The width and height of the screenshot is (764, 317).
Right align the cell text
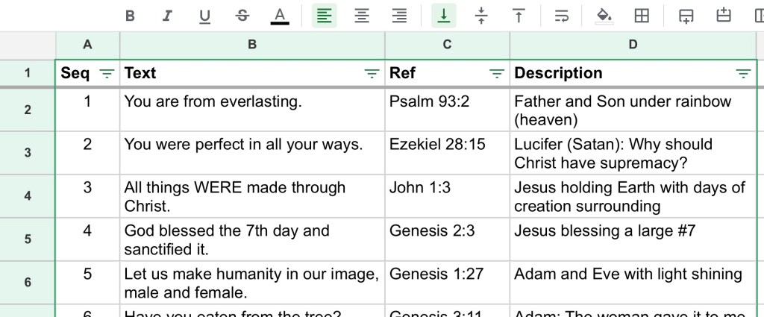400,16
